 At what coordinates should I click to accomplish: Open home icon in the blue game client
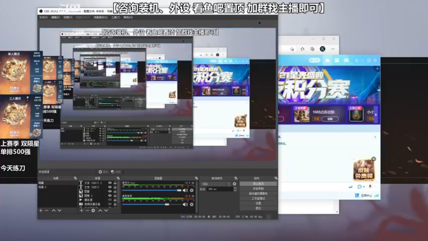(327, 61)
